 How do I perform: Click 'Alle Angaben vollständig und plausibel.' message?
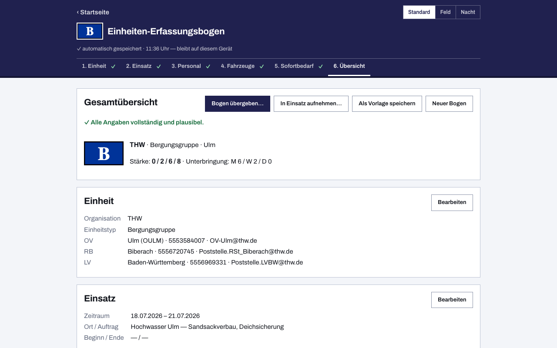144,123
